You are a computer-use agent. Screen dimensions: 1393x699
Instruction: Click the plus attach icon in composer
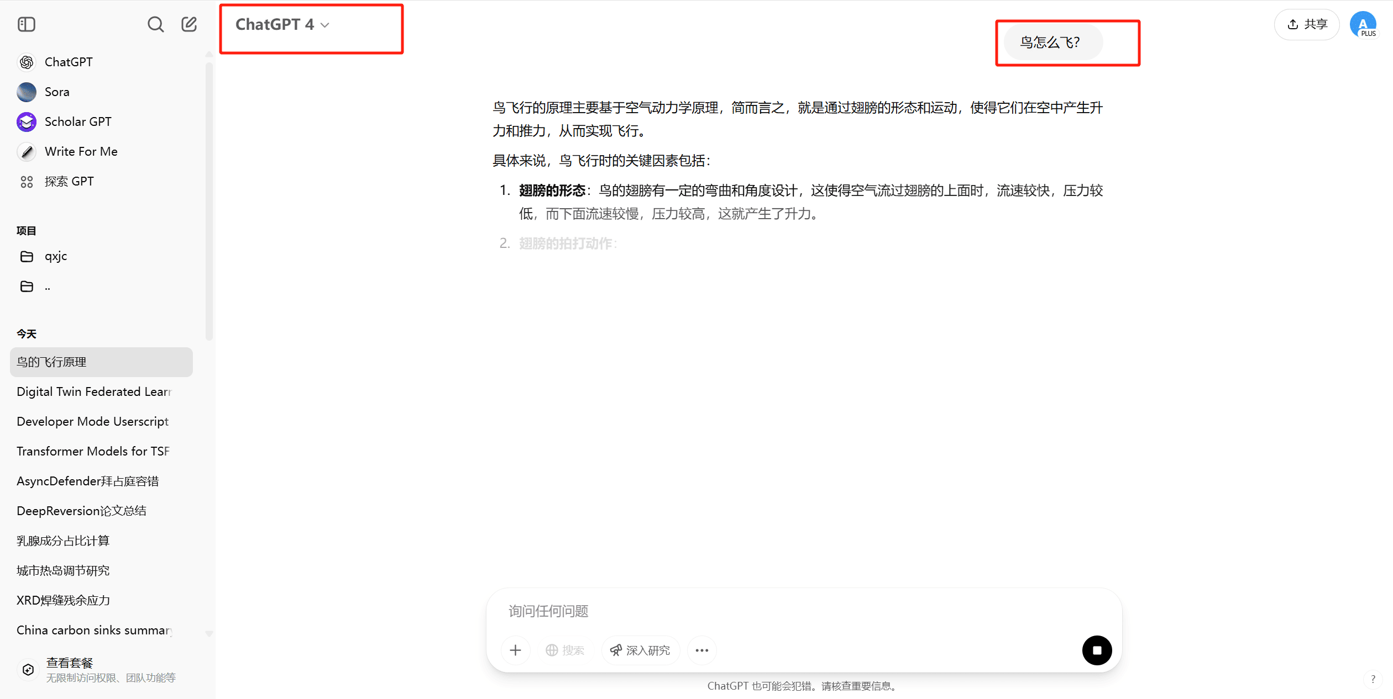coord(515,650)
